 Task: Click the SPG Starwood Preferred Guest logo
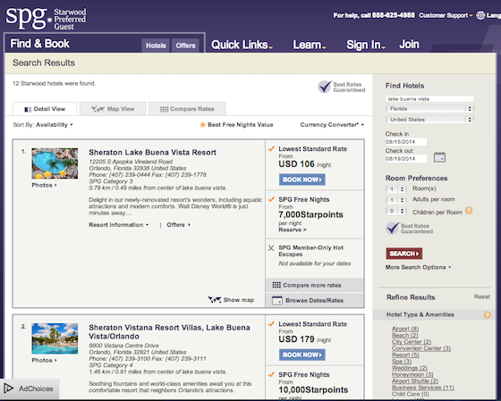(x=46, y=19)
